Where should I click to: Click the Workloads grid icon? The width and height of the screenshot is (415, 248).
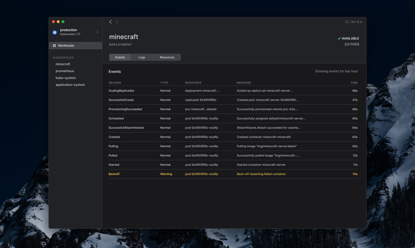click(54, 45)
